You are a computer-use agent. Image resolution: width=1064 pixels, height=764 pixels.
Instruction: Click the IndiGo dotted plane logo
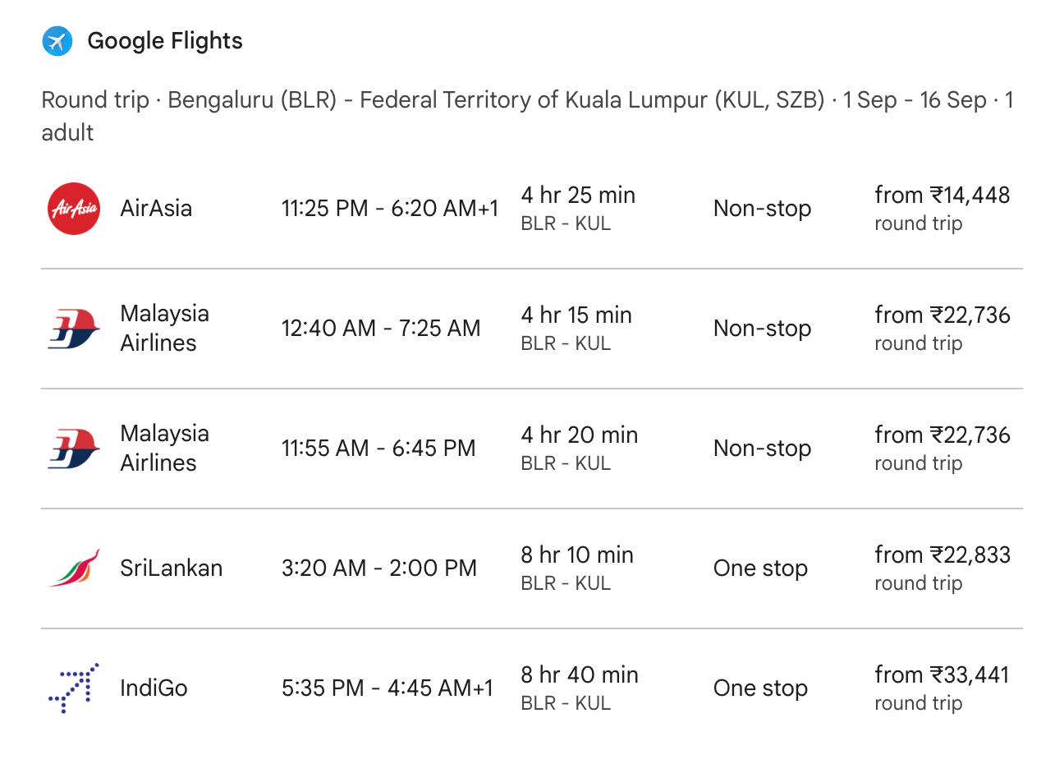pyautogui.click(x=74, y=688)
